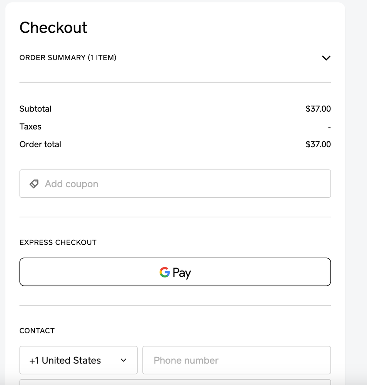Click the Checkout page heading

pos(53,28)
